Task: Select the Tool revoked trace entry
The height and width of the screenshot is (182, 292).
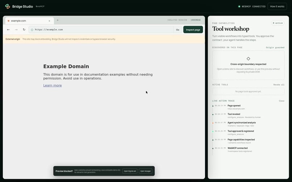Action: coord(248,116)
